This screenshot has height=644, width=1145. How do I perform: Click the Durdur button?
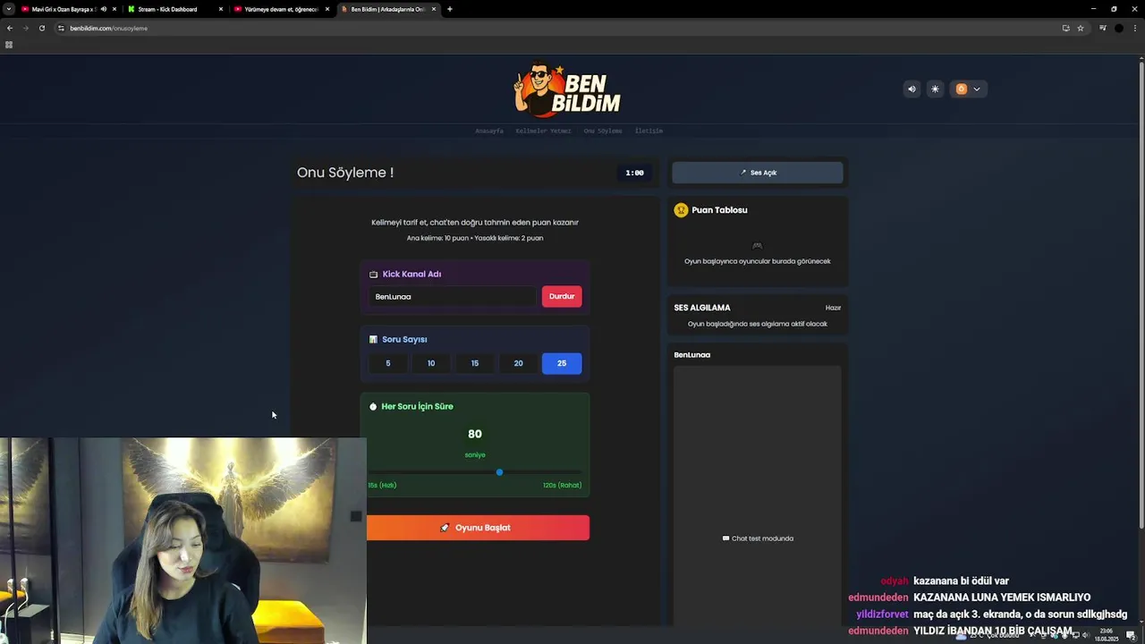[x=562, y=296]
